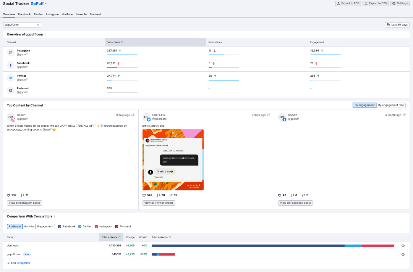Click the sort icon in Total audience column header
Screen dimensions: 413x272
(120, 237)
